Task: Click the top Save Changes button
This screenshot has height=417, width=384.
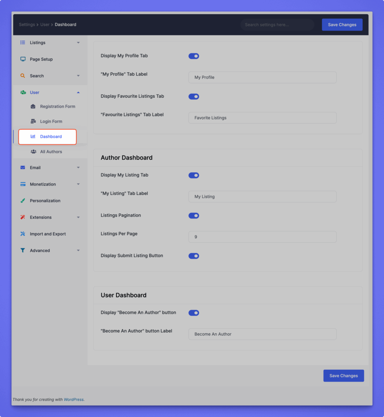Action: pyautogui.click(x=342, y=25)
